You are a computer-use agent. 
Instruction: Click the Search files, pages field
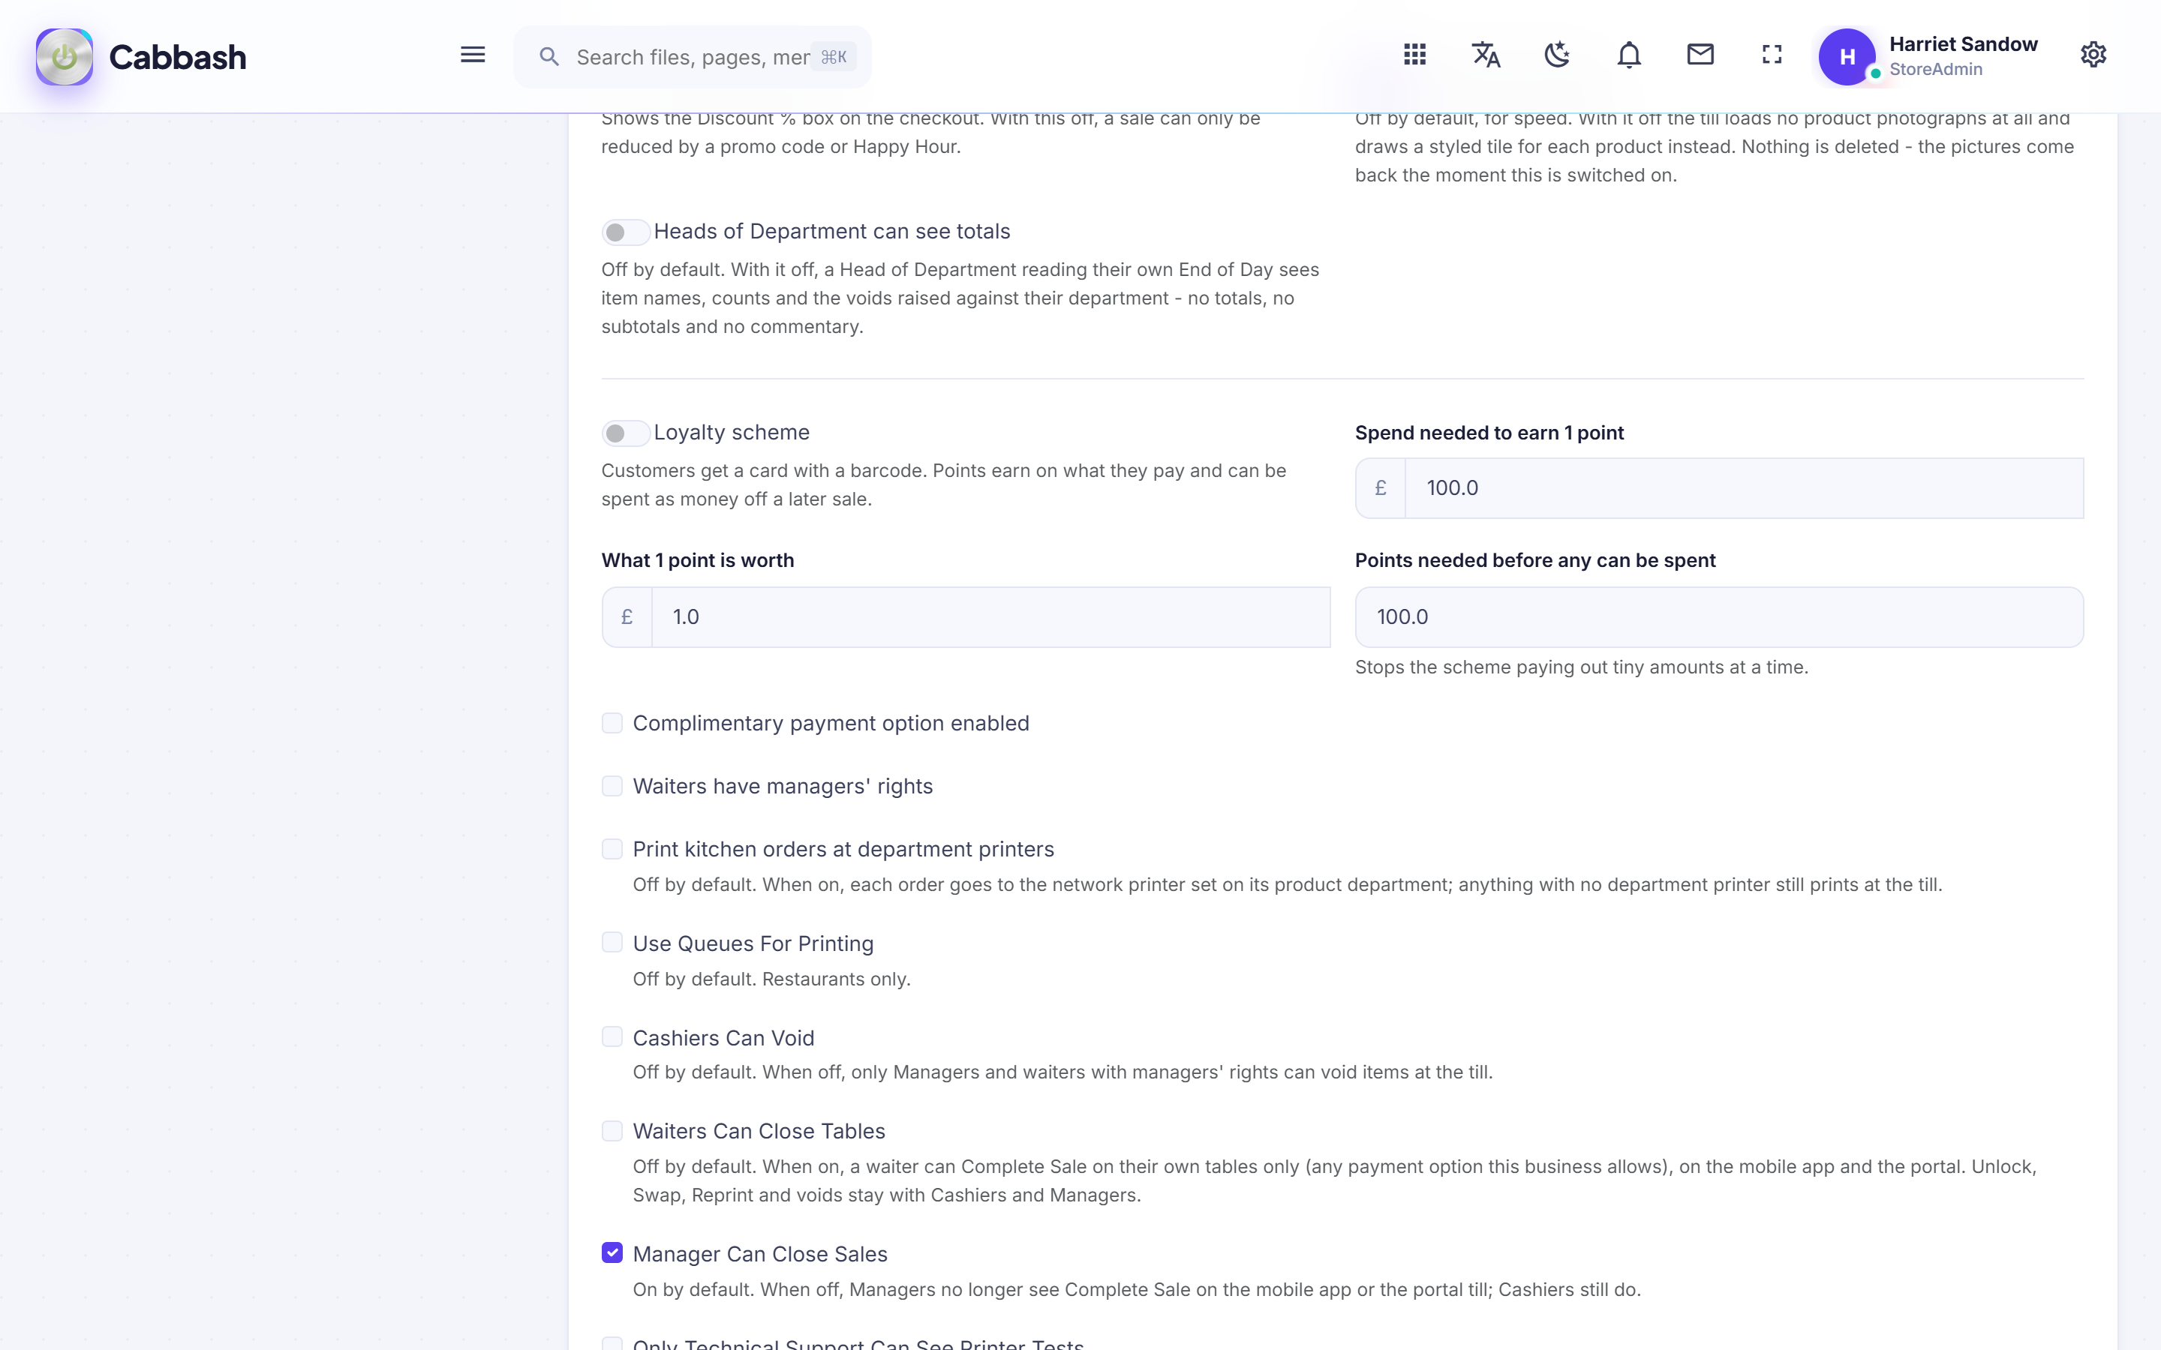[x=692, y=57]
